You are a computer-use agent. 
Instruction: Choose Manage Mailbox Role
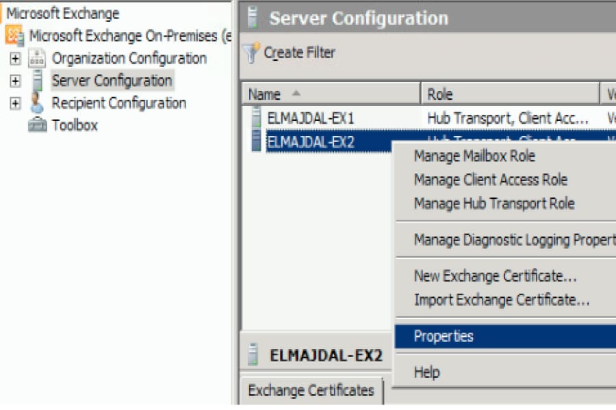click(474, 156)
